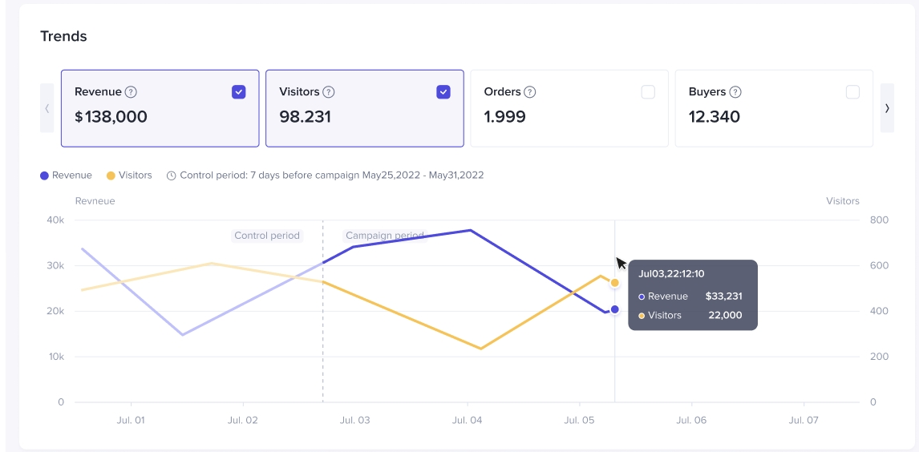Click the Control period chart label
The height and width of the screenshot is (452, 919).
coord(267,236)
